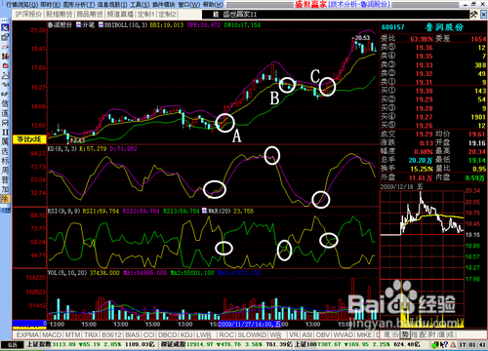Click the 属 sidebar button
Viewport: 488px width, 351px height.
(x=5, y=141)
